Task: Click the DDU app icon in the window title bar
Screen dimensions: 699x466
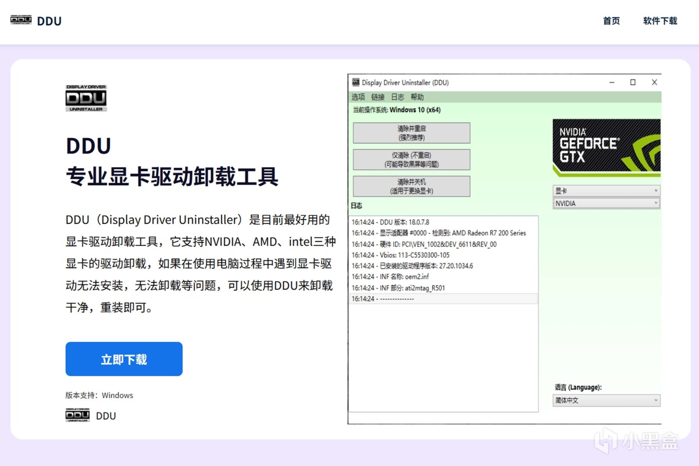Action: 356,82
